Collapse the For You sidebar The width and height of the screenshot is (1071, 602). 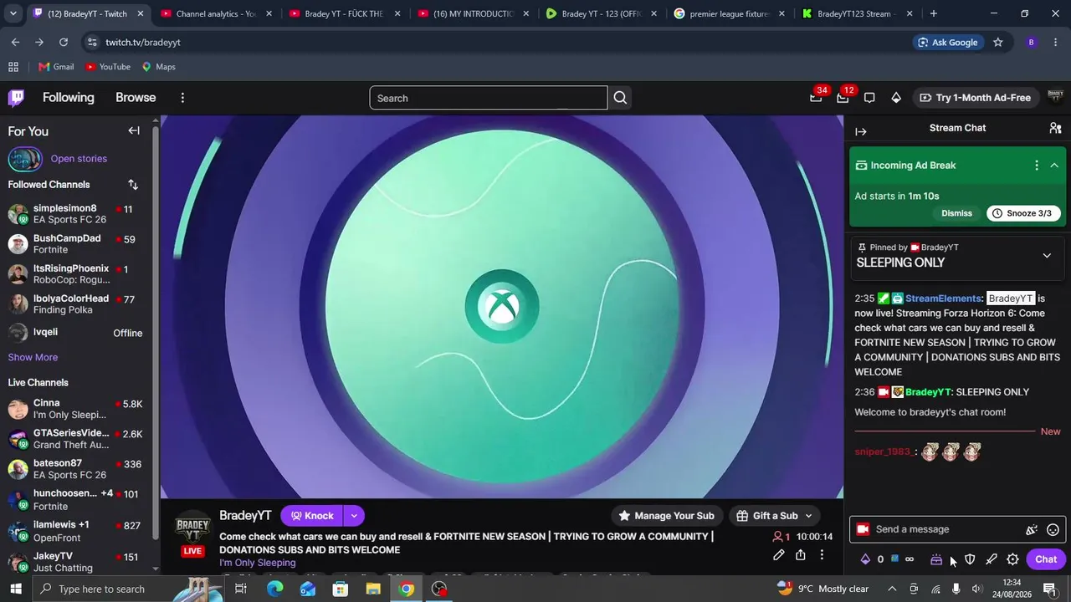click(x=134, y=130)
